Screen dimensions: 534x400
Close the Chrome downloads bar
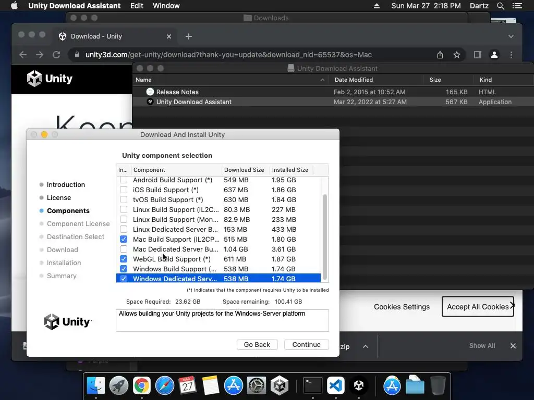click(x=513, y=346)
